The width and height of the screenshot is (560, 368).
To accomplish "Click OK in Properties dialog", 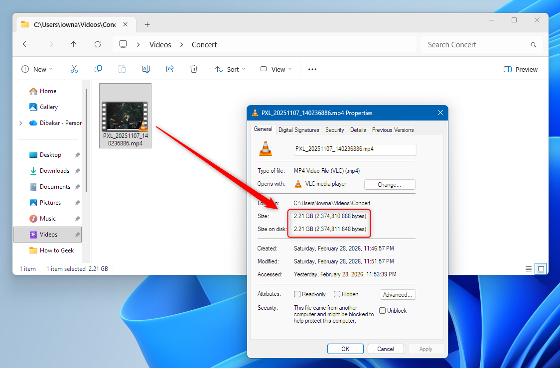I will pos(345,349).
